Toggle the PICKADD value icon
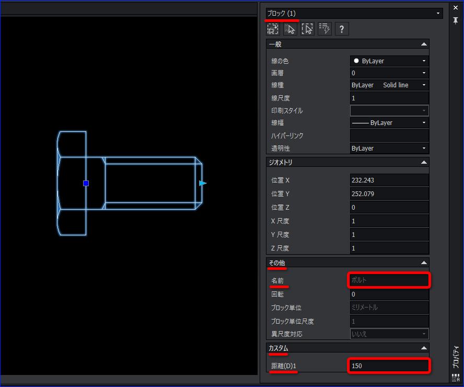This screenshot has width=464, height=387. 272,29
